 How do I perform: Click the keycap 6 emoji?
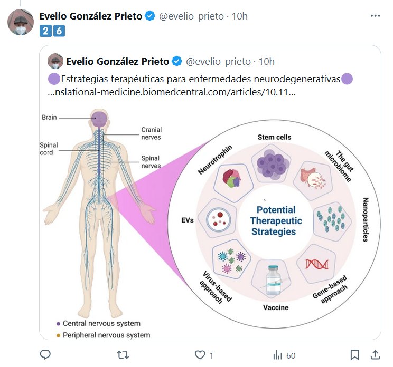pyautogui.click(x=59, y=31)
